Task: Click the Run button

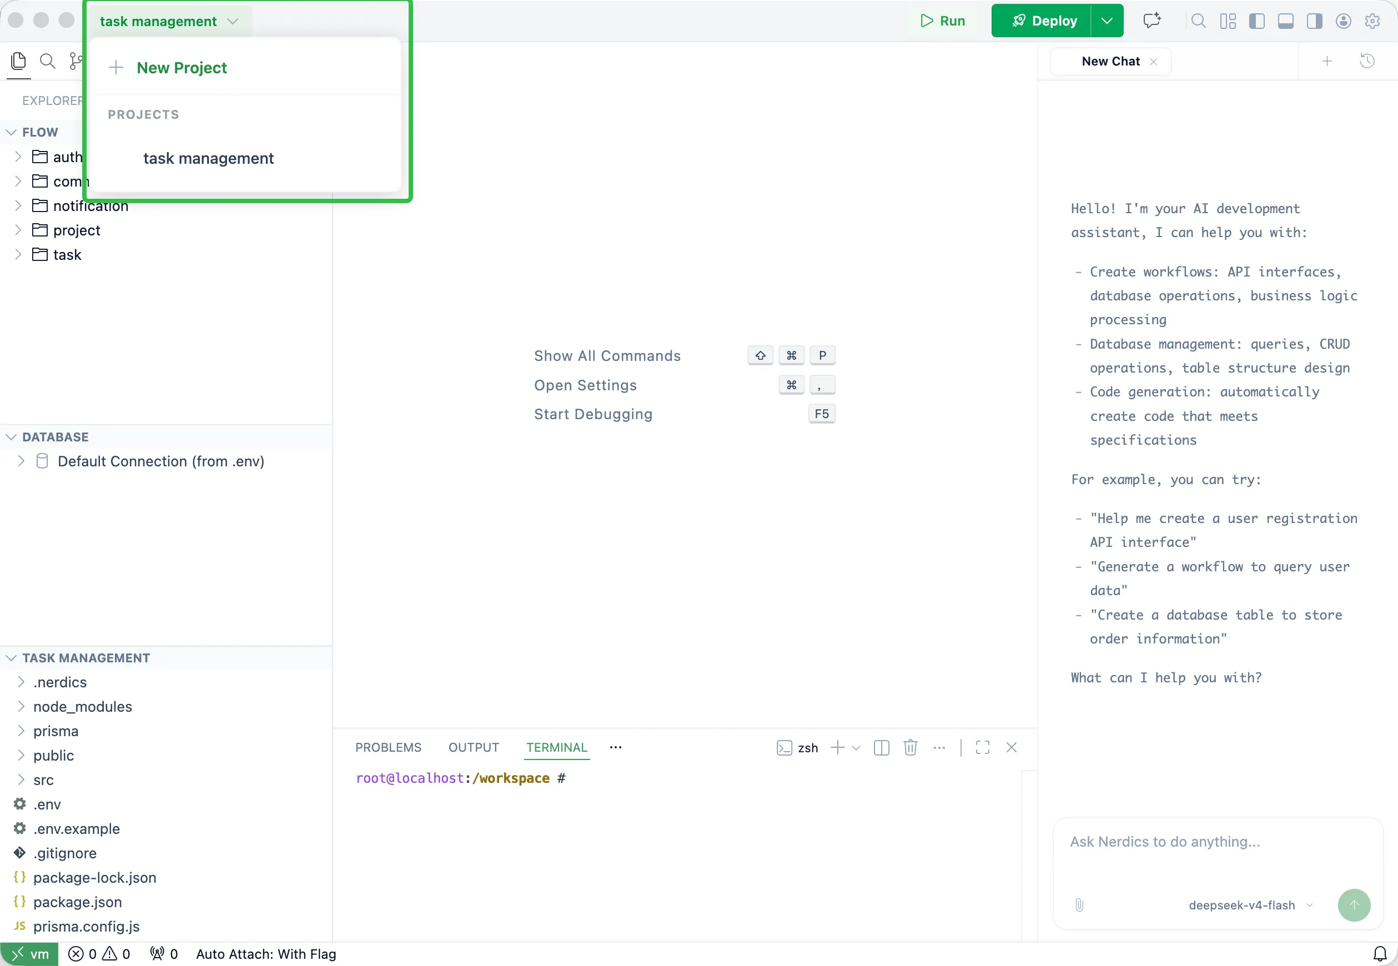Action: [x=942, y=21]
